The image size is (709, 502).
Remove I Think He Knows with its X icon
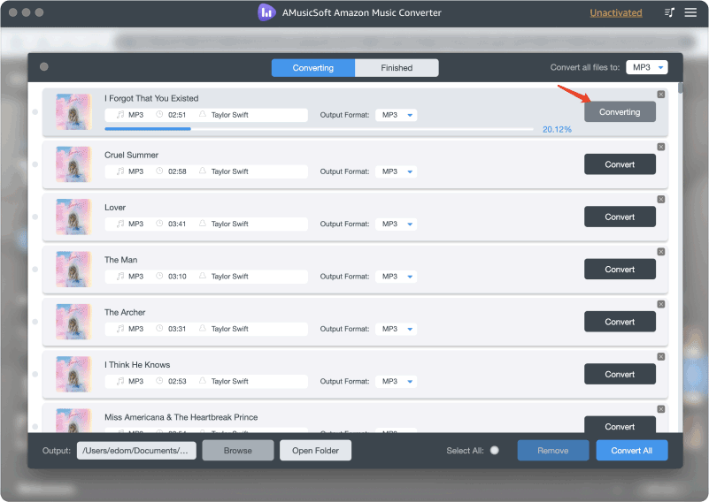pyautogui.click(x=661, y=357)
